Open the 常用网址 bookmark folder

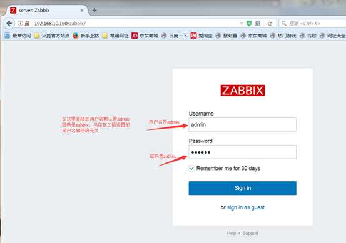116,36
